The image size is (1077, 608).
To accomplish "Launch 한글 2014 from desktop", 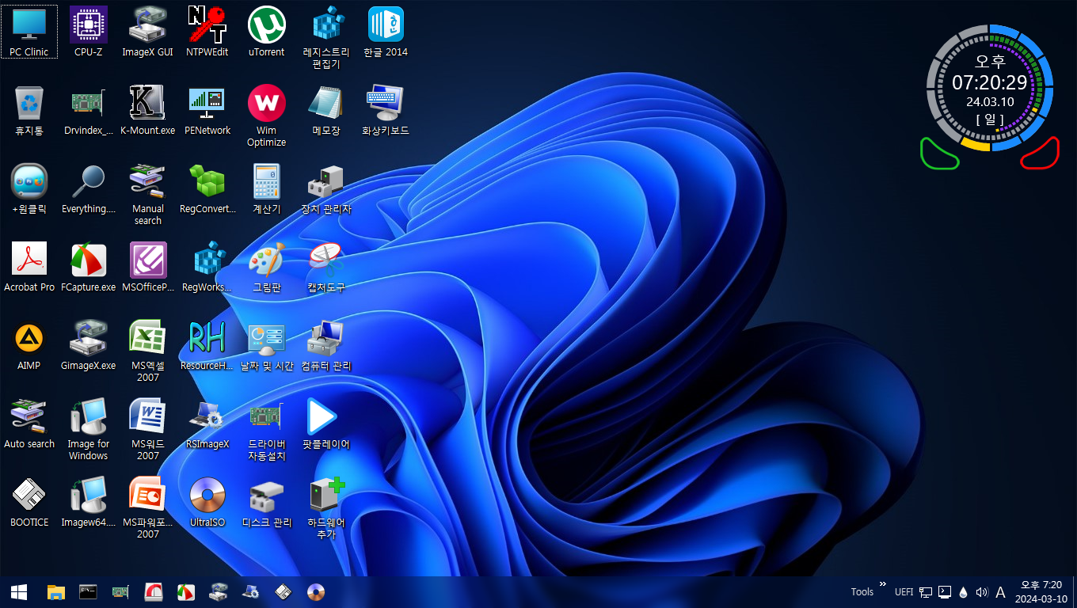I will (x=386, y=32).
